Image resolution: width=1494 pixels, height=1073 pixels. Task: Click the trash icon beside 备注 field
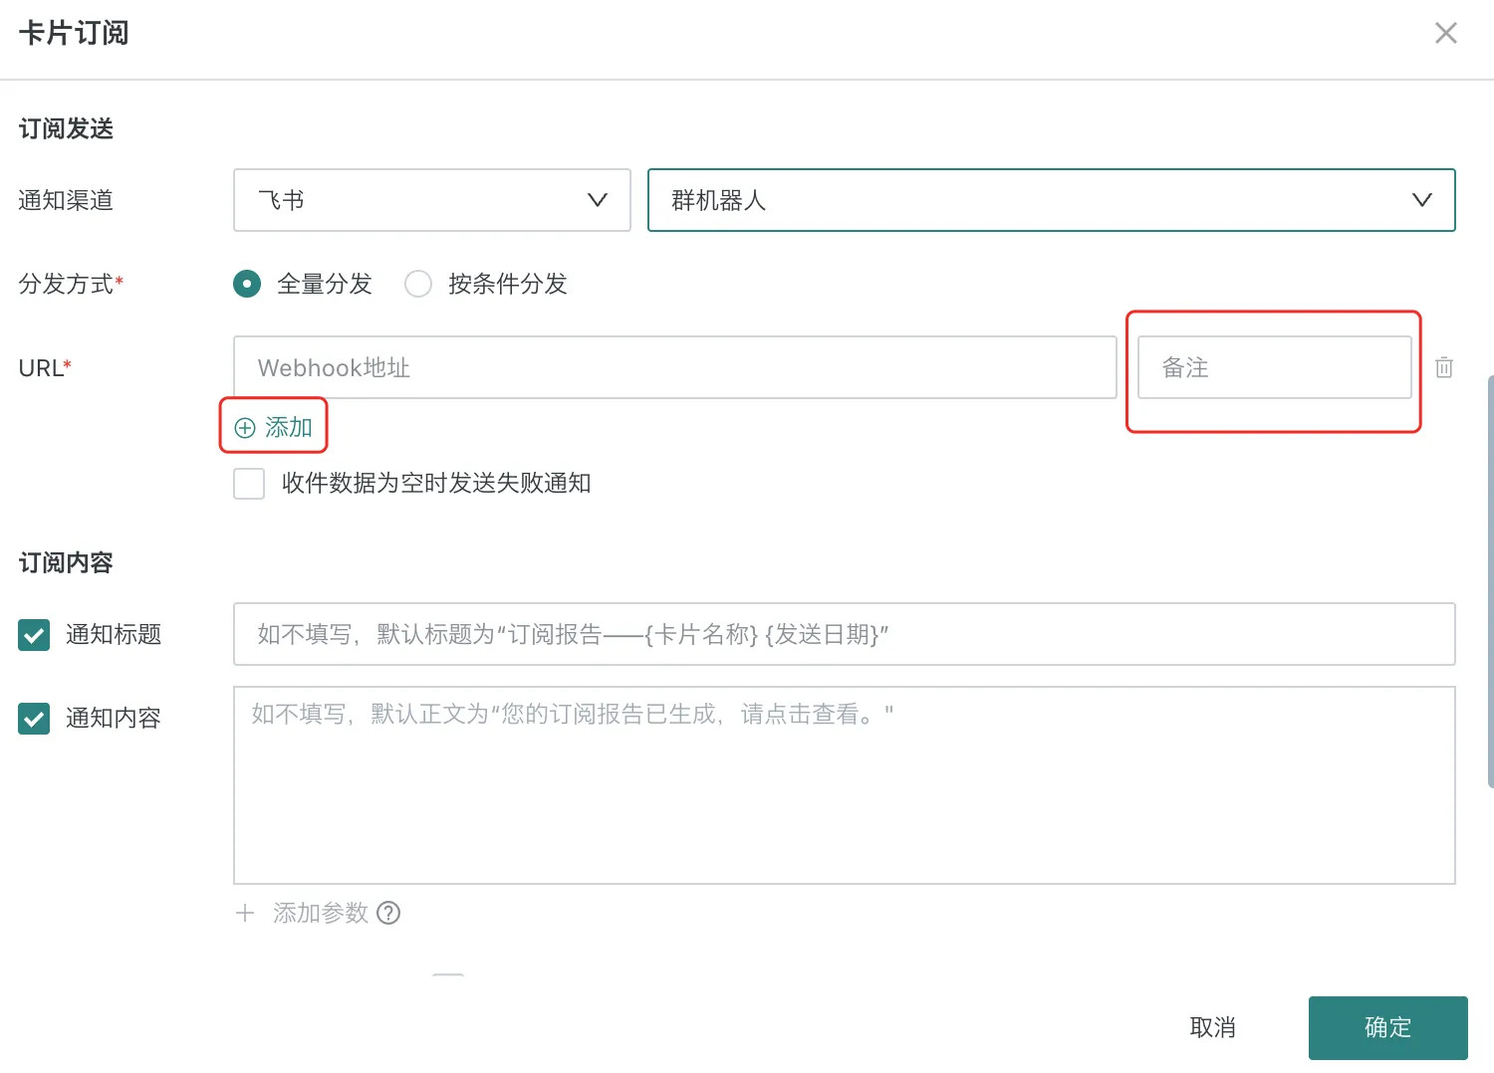pos(1443,367)
